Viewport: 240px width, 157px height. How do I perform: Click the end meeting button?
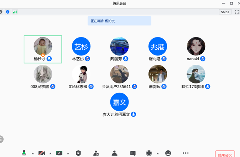(225, 154)
